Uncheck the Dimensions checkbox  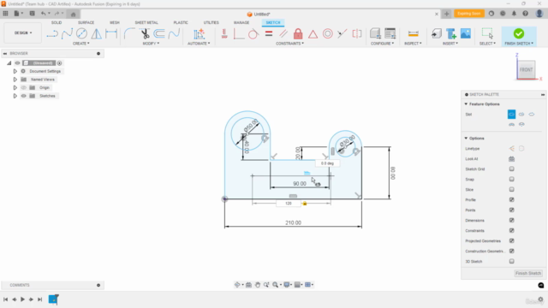512,221
